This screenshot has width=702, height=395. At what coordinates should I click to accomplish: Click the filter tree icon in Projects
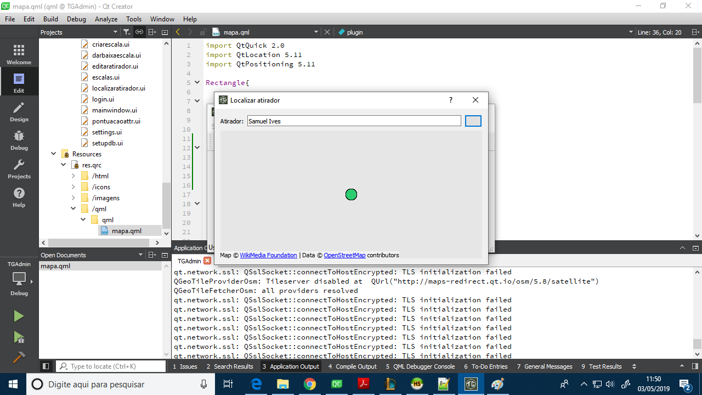click(127, 32)
